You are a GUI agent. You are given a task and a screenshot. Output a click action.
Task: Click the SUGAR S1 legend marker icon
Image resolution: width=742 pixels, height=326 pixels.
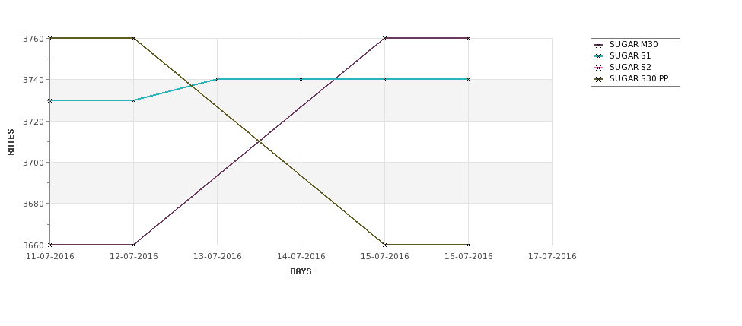click(599, 56)
